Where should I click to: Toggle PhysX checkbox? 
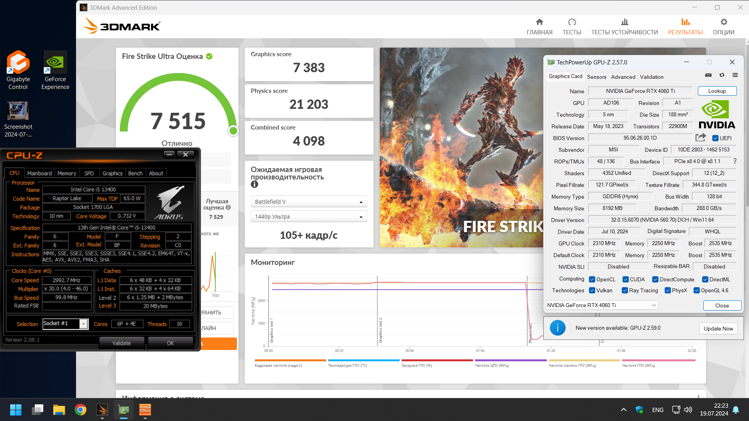667,290
